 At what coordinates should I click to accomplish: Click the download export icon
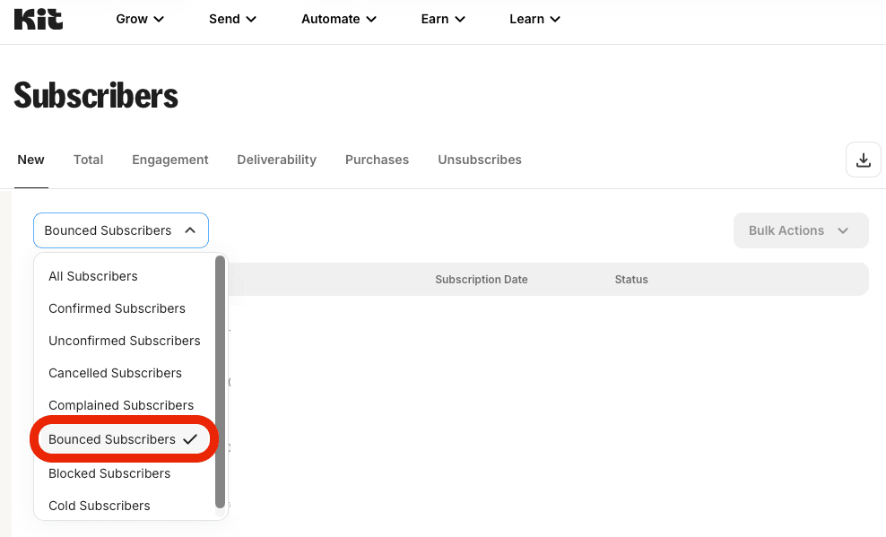pyautogui.click(x=863, y=160)
